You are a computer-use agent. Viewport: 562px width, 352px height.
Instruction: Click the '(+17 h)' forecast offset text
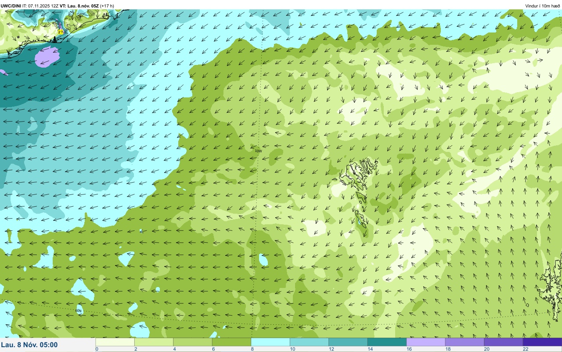point(107,6)
